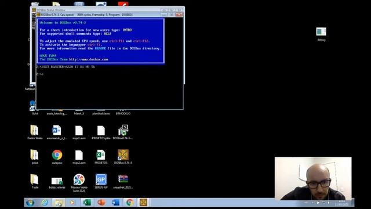Click the webcam video thumbnail
The height and width of the screenshot is (209, 371).
point(313,179)
